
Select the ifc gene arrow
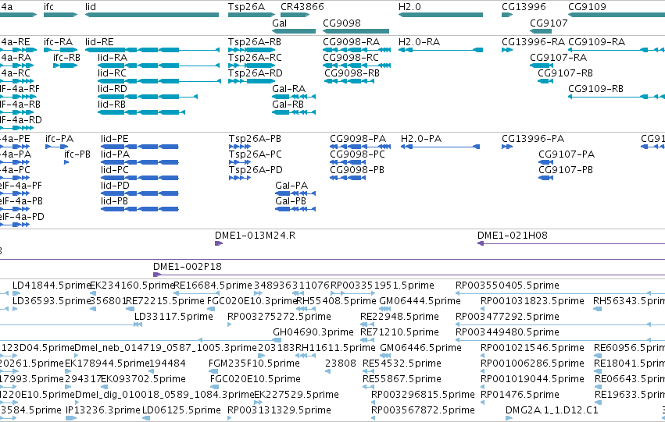61,15
